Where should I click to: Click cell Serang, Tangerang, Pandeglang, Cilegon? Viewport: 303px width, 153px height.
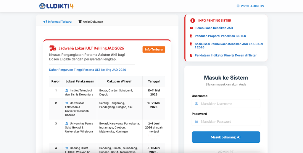[x=120, y=109]
